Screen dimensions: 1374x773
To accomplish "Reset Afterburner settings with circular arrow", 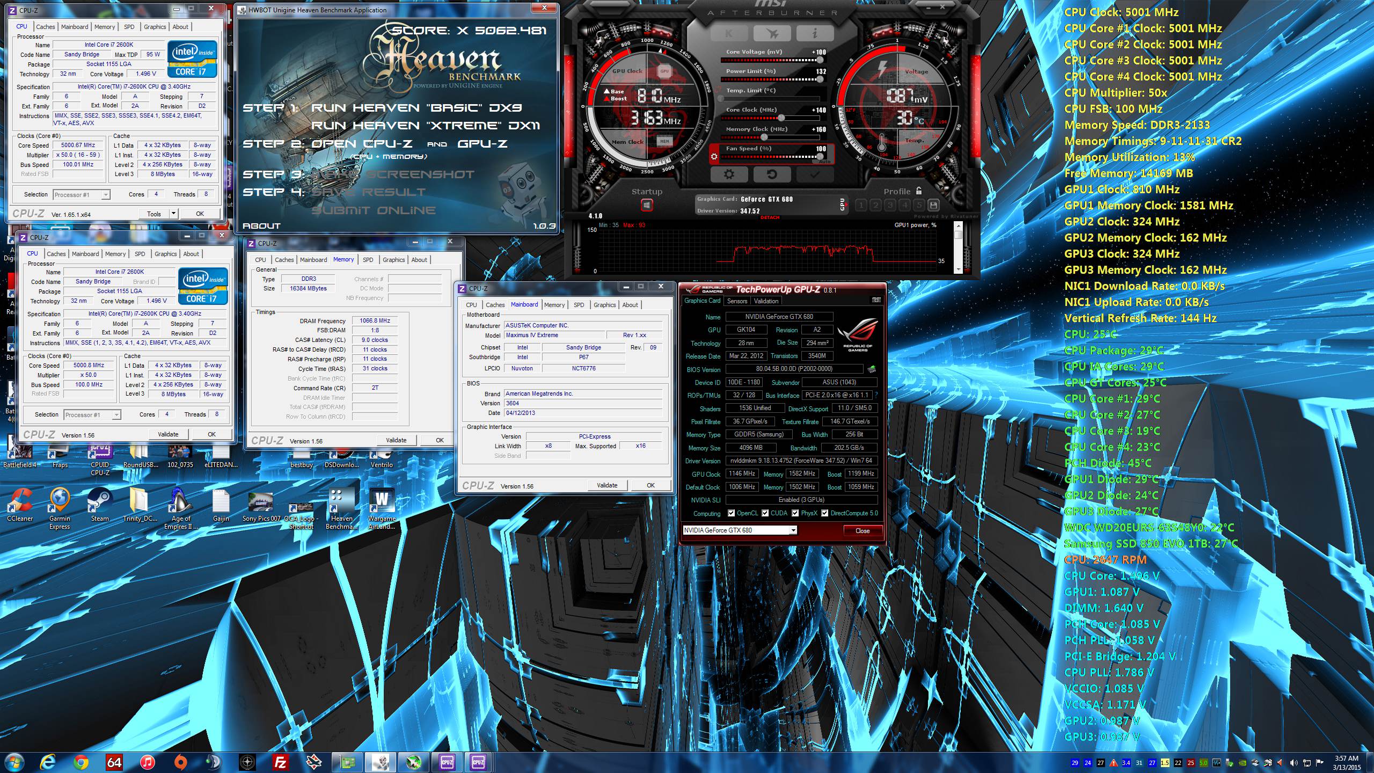I will [772, 174].
